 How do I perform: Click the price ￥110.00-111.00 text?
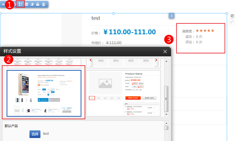130,32
